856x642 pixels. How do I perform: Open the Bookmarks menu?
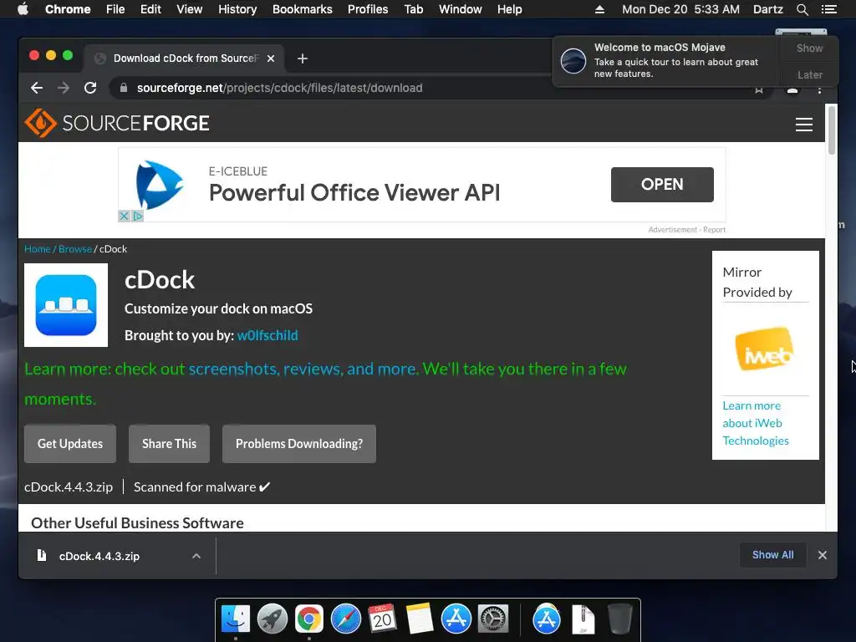click(303, 9)
